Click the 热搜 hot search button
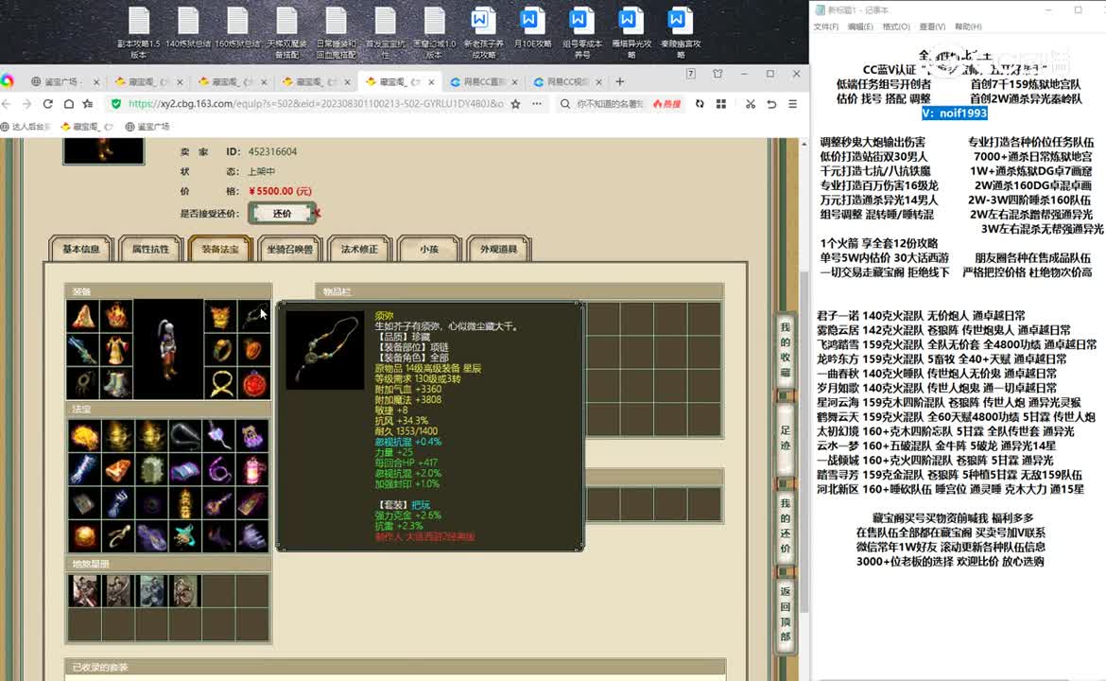This screenshot has height=681, width=1106. pyautogui.click(x=667, y=104)
